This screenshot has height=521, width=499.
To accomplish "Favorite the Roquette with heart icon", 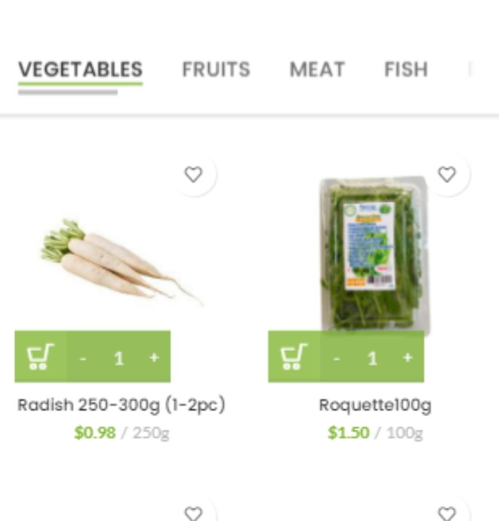I will point(446,175).
